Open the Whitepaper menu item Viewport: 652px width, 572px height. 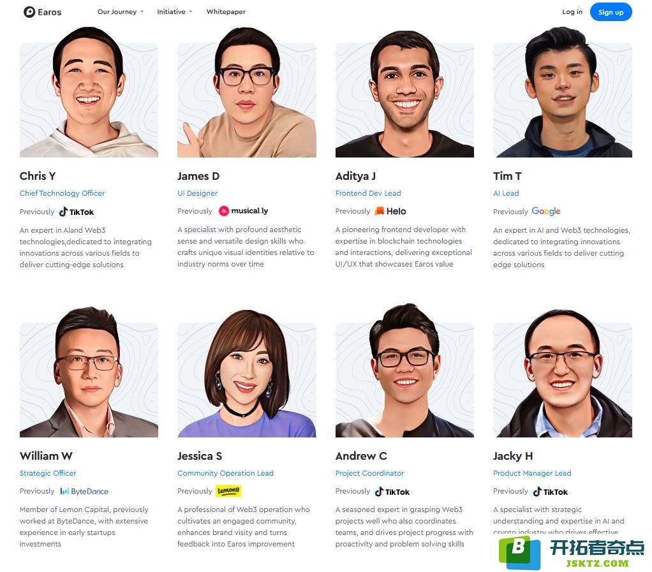(226, 11)
